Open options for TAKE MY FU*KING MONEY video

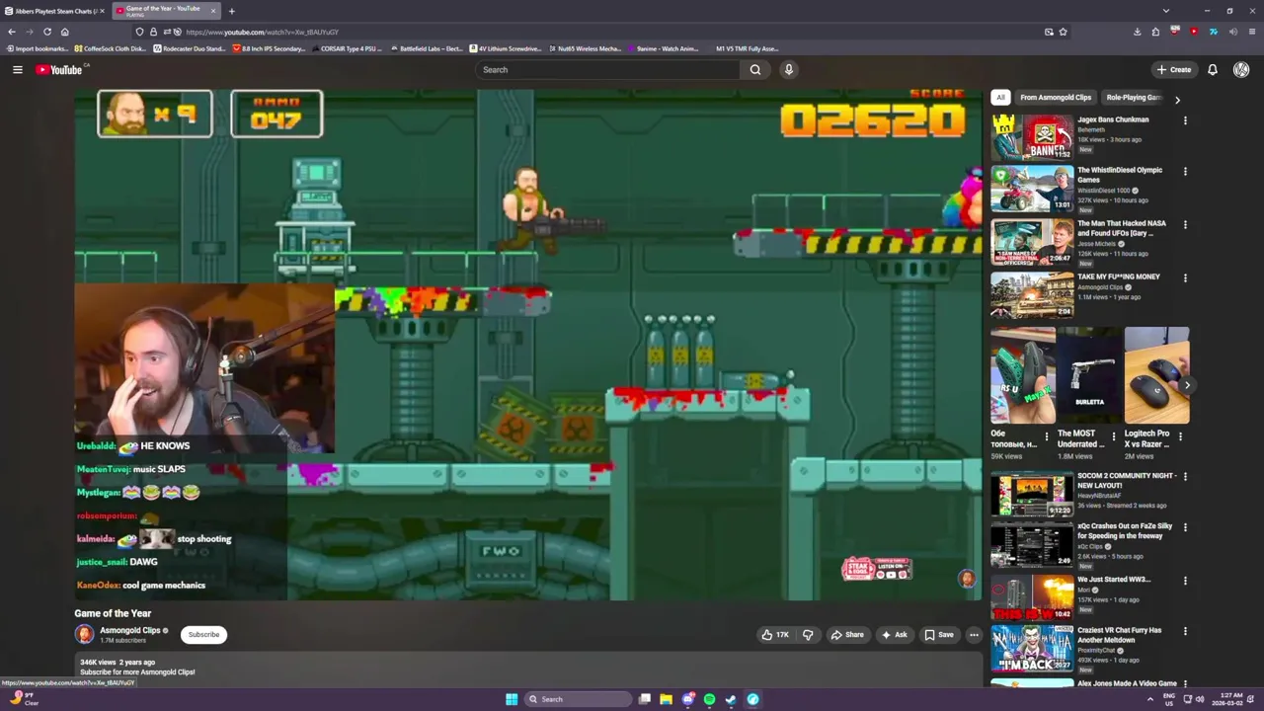(1185, 277)
